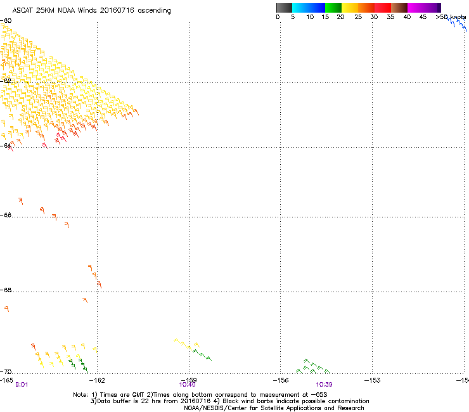Click the '-165' longitude axis label
Image resolution: width=469 pixels, height=412 pixels.
[x=6, y=380]
